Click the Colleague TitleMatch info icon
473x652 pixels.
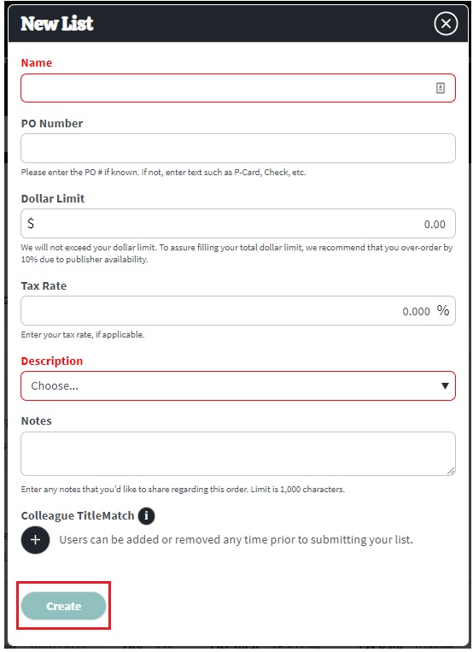point(146,515)
